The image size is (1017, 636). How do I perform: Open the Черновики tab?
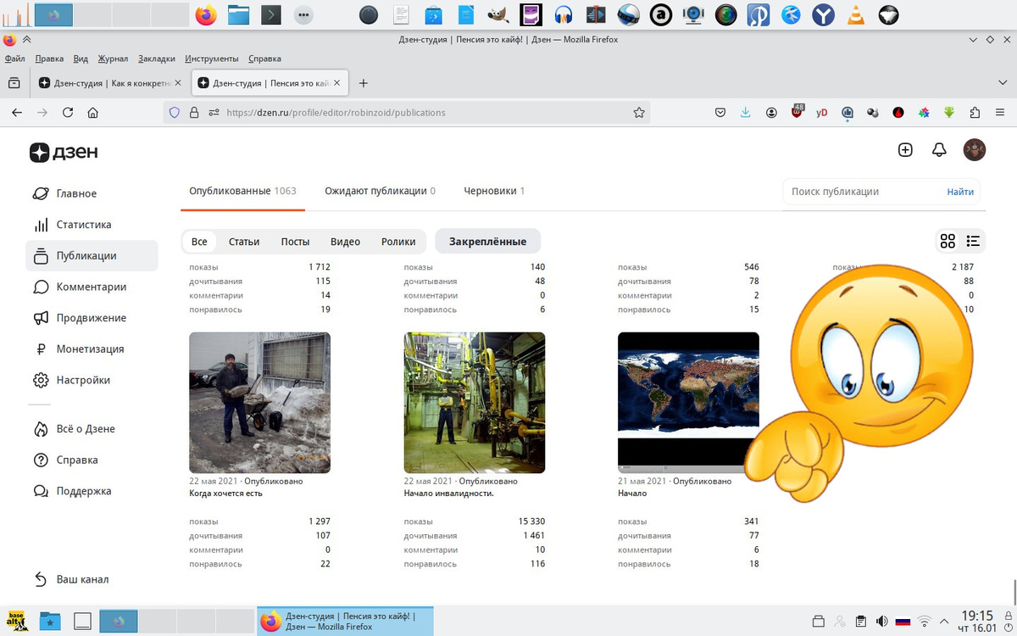[494, 191]
